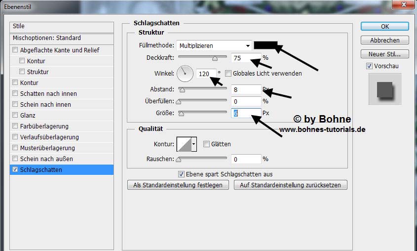The width and height of the screenshot is (417, 251).
Task: Enable Abgeflachte Kante und Relief checkbox
Action: tap(15, 50)
